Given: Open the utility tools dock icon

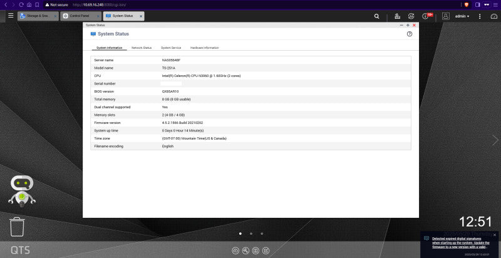Looking at the screenshot, I should (x=245, y=250).
